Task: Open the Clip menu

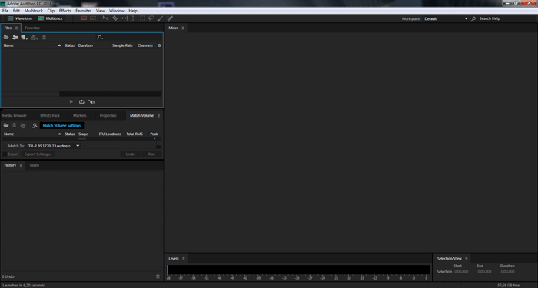Action: pyautogui.click(x=51, y=11)
